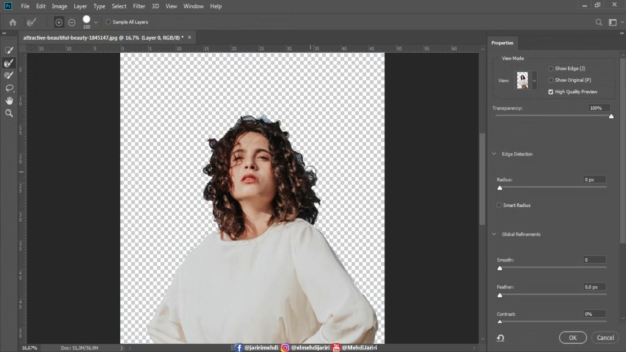The height and width of the screenshot is (352, 626).
Task: Open the Help menu
Action: pyautogui.click(x=216, y=6)
